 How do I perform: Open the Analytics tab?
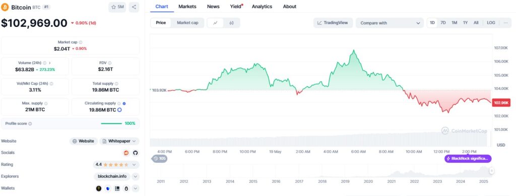click(x=262, y=6)
